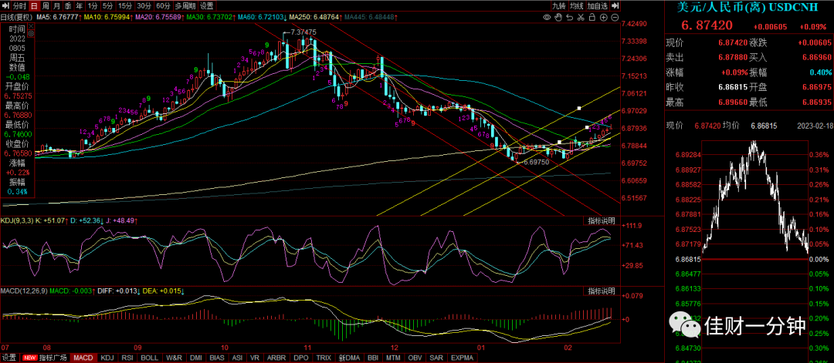This screenshot has height=363, width=834.
Task: Click the 加自选 add to watchlist button
Action: tap(598, 6)
